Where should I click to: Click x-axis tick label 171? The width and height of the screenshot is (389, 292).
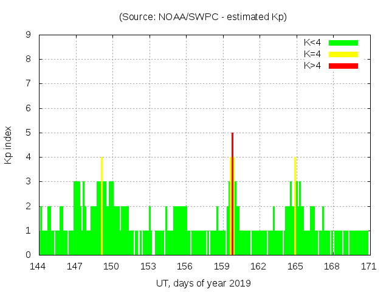(368, 266)
